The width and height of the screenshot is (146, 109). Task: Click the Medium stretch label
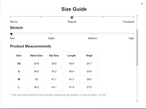click(x=92, y=38)
